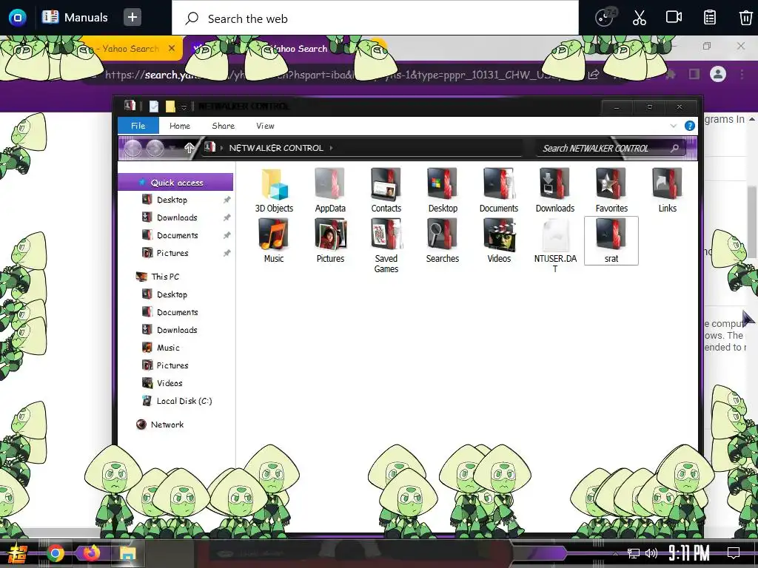This screenshot has height=568, width=758.
Task: Select the Music folder in the file grid
Action: [x=274, y=240]
